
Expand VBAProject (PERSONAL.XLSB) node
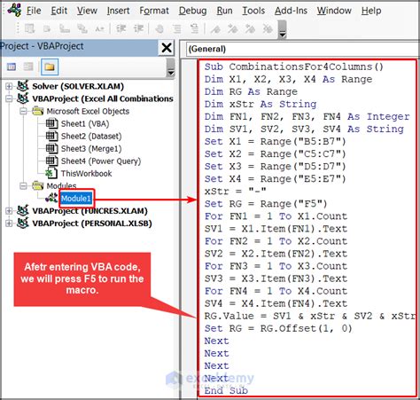click(9, 224)
